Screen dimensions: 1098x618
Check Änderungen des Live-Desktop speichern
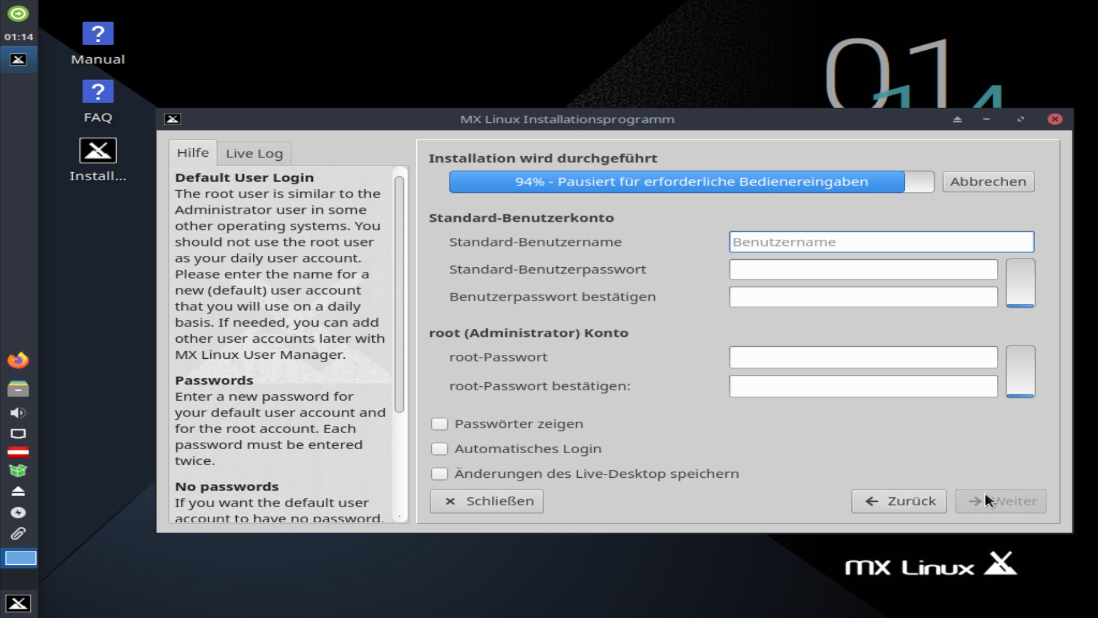tap(439, 474)
